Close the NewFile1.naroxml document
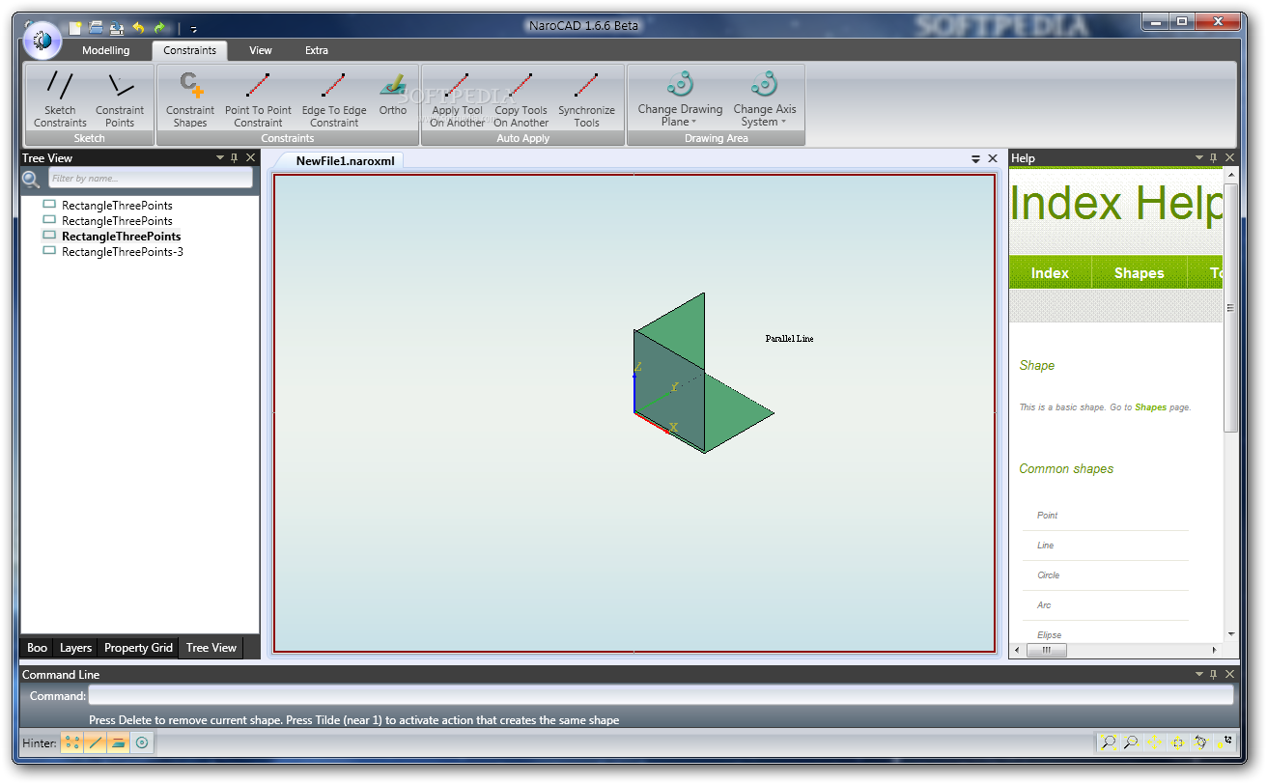The height and width of the screenshot is (784, 1267). (x=991, y=158)
